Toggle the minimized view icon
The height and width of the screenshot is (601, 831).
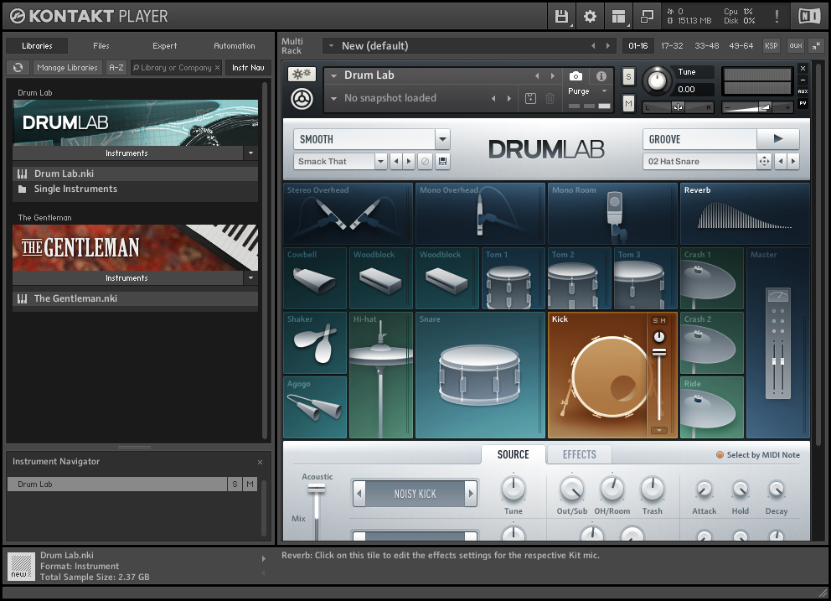pos(647,17)
